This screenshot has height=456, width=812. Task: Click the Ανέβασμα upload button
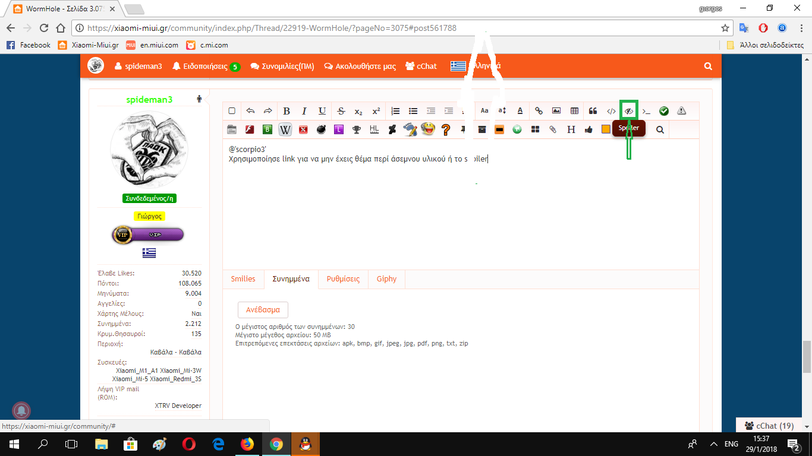(263, 310)
